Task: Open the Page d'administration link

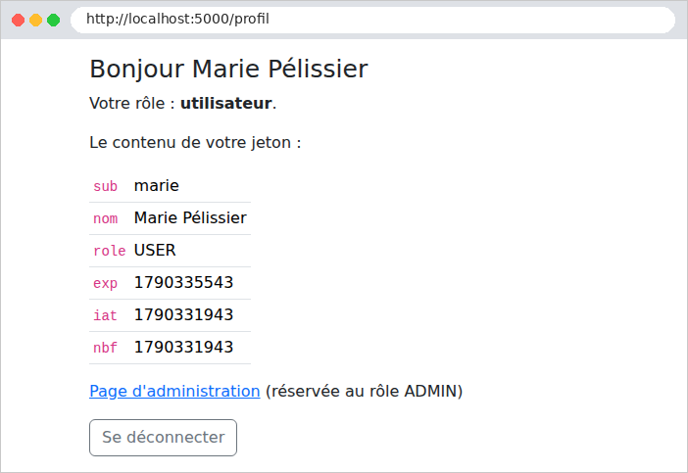Action: (x=174, y=391)
